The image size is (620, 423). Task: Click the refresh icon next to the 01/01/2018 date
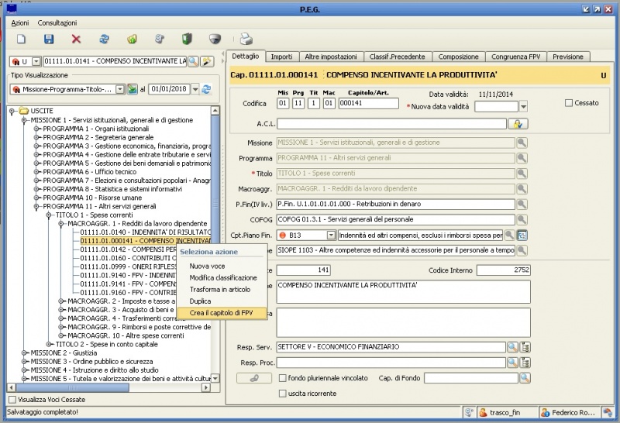[x=206, y=89]
